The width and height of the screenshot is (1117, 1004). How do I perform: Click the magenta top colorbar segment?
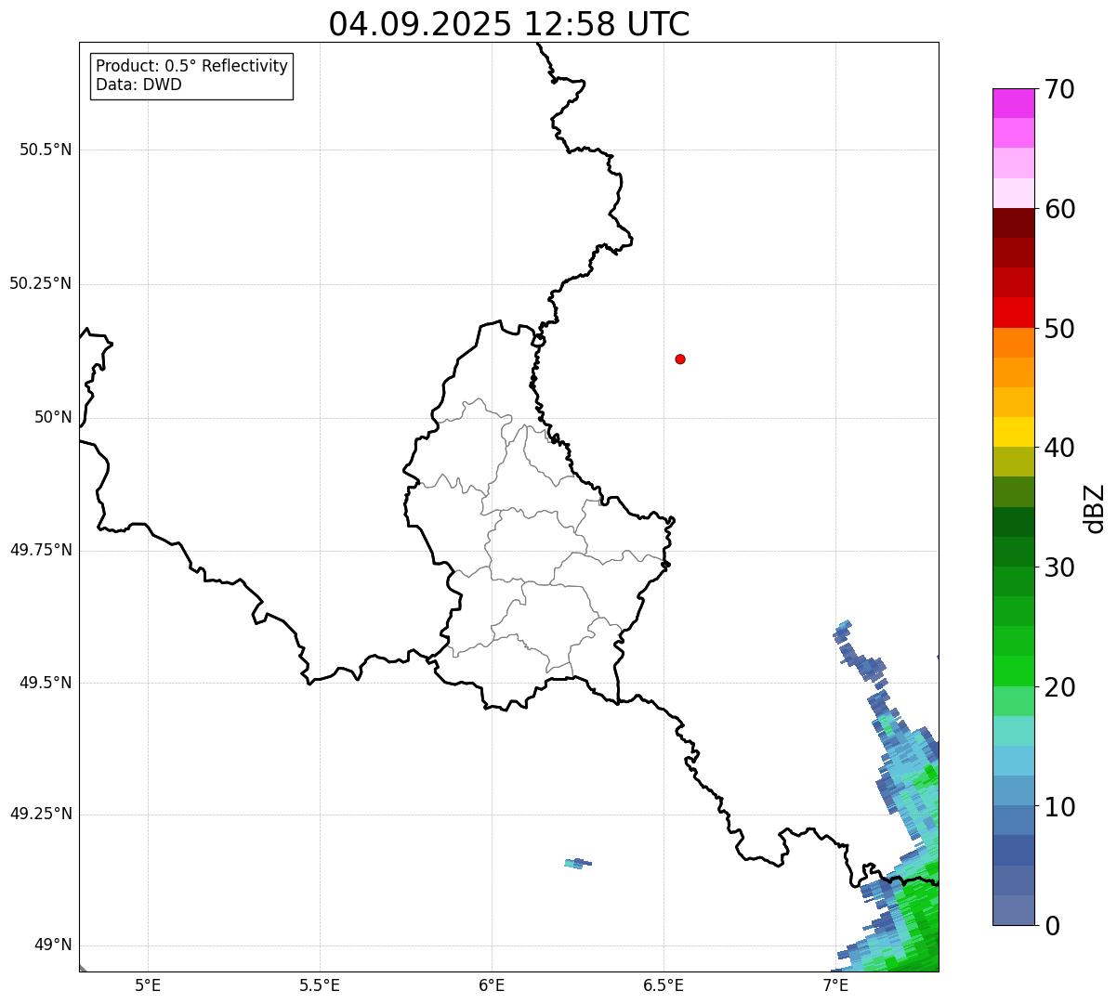click(1013, 103)
